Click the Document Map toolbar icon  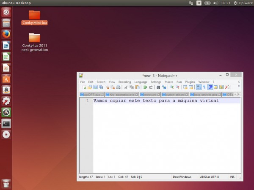tap(221, 87)
